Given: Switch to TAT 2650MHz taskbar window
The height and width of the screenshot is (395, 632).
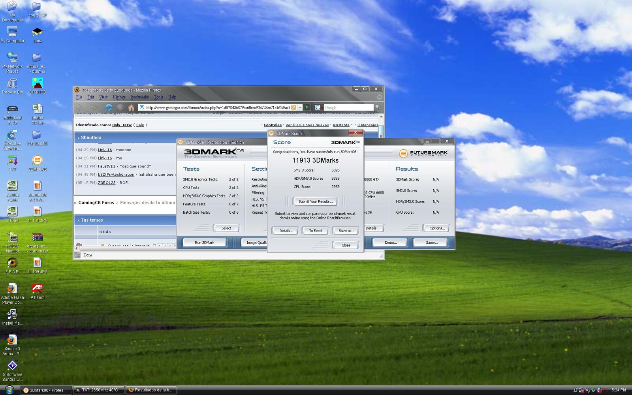Looking at the screenshot, I should click(99, 390).
